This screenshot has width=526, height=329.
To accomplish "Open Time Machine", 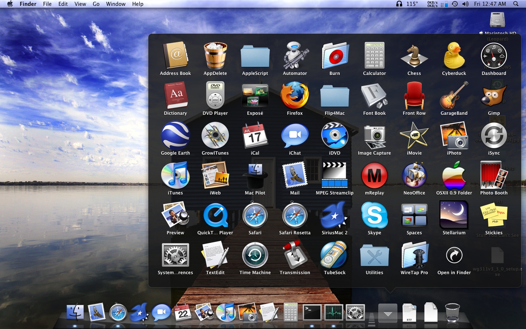I will click(255, 255).
